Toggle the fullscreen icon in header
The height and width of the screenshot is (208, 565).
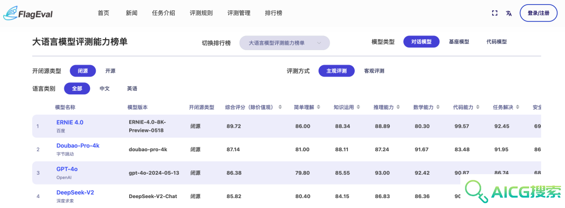point(494,13)
